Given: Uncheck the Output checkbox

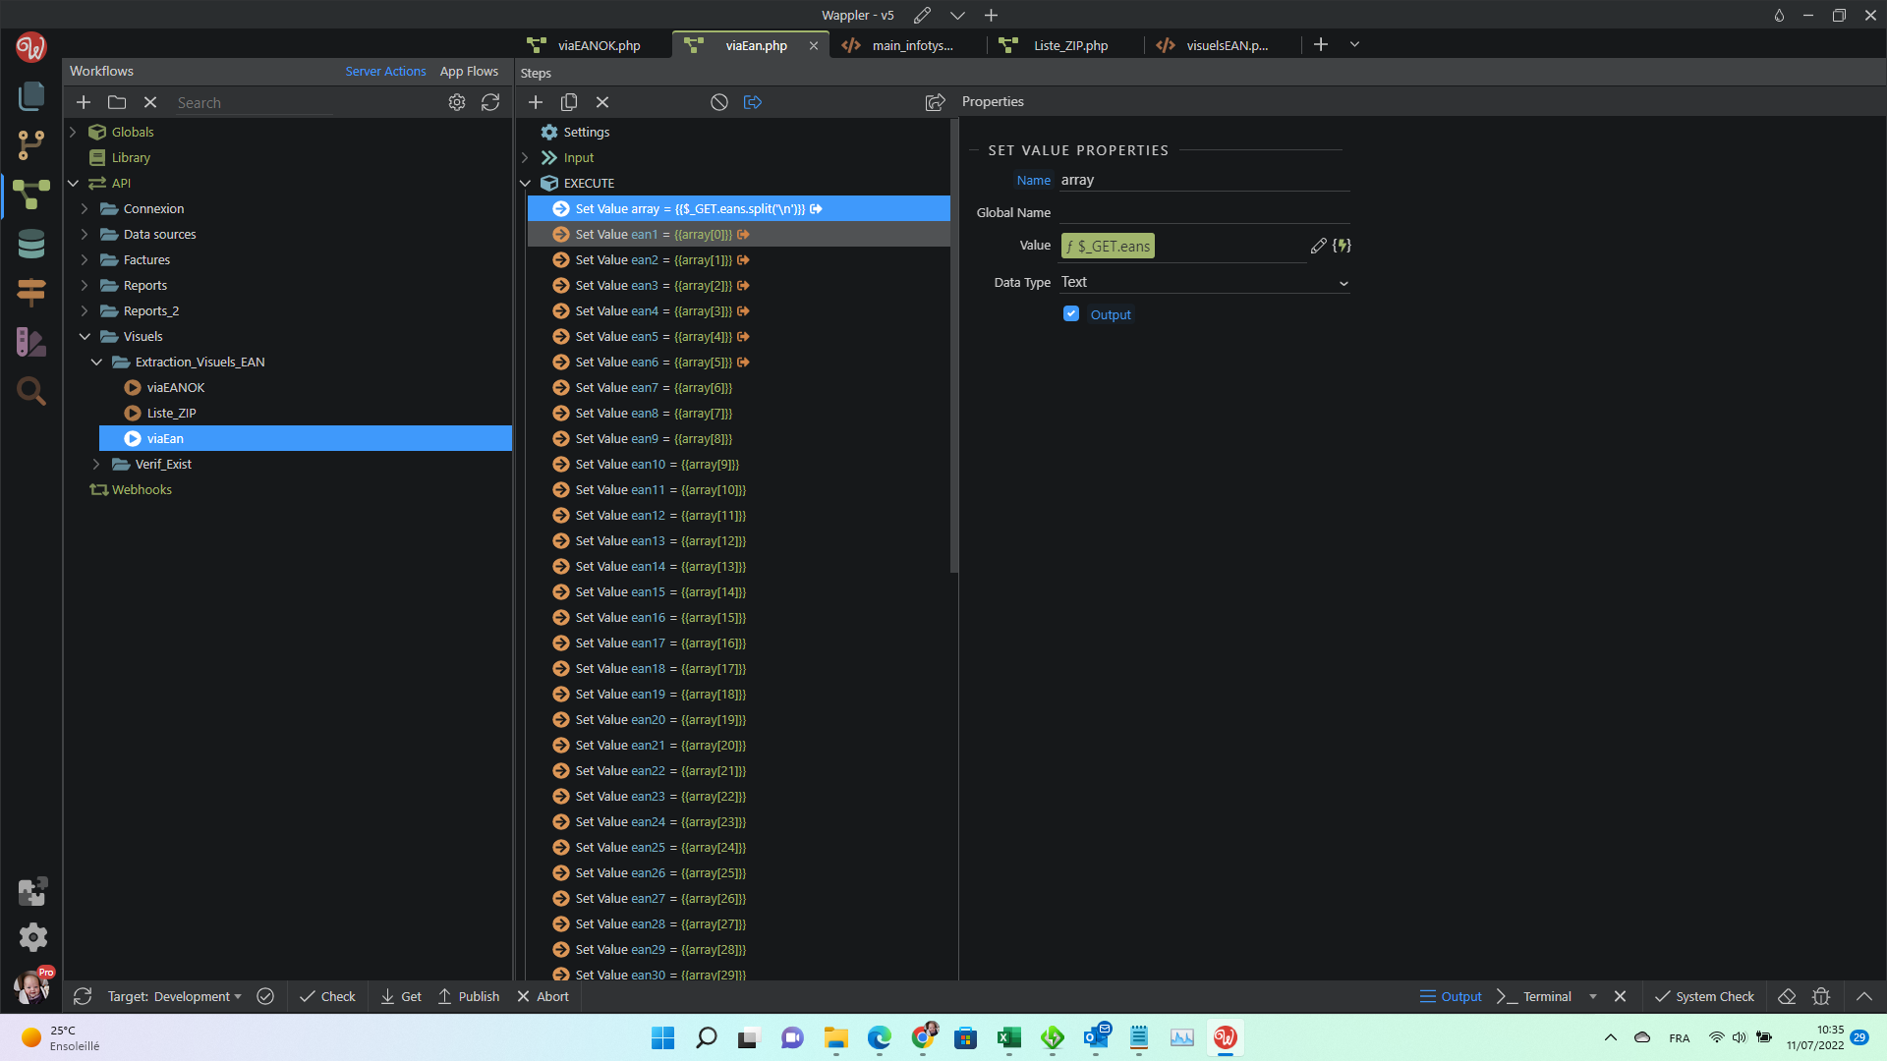Looking at the screenshot, I should coord(1071,313).
